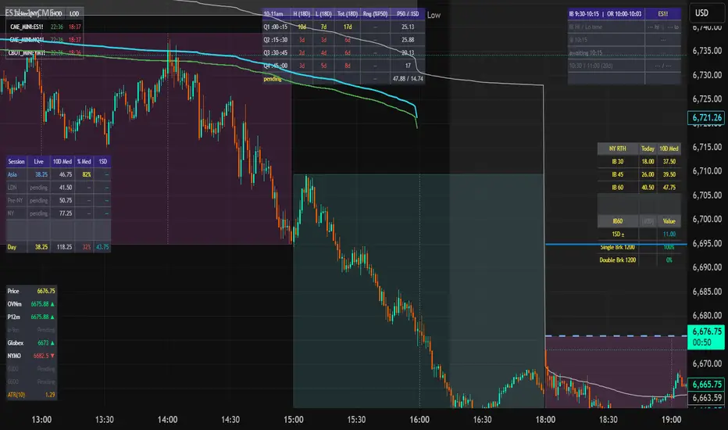Click the '6676.75' yellow price value

click(x=46, y=291)
